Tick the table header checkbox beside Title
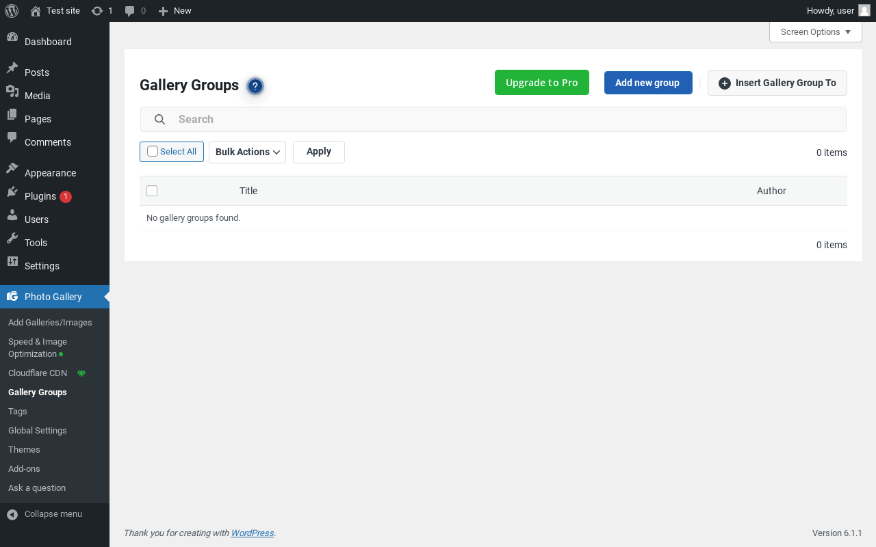 [152, 191]
